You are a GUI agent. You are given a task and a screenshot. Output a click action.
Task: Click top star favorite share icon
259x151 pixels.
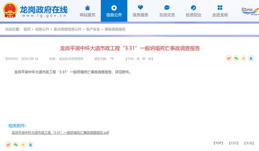point(244,58)
